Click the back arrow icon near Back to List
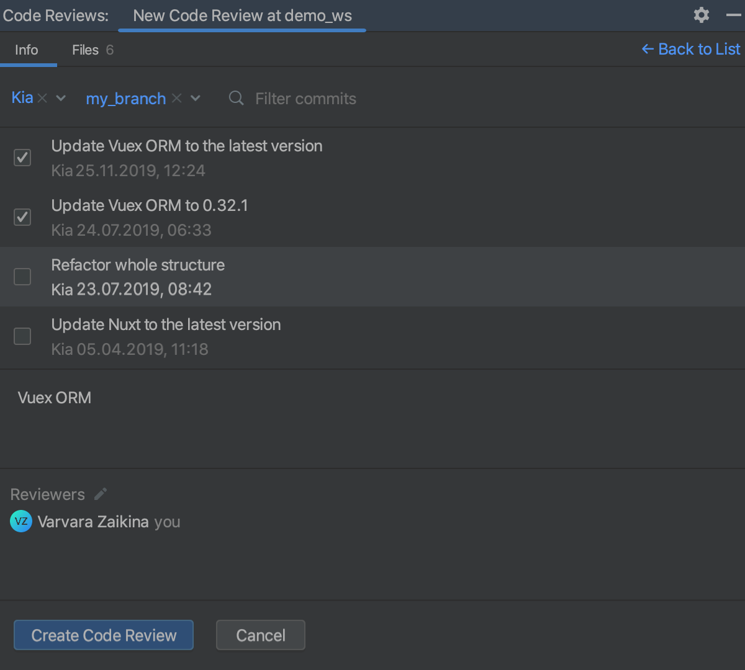Screen dimensions: 745x670 (x=647, y=48)
